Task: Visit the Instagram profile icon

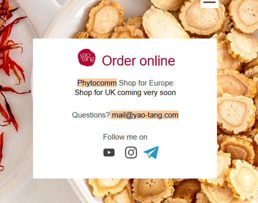Action: 131,152
